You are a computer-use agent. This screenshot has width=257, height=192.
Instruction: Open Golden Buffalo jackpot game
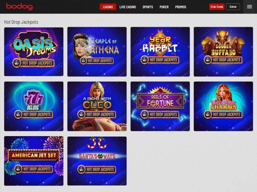coord(223,52)
